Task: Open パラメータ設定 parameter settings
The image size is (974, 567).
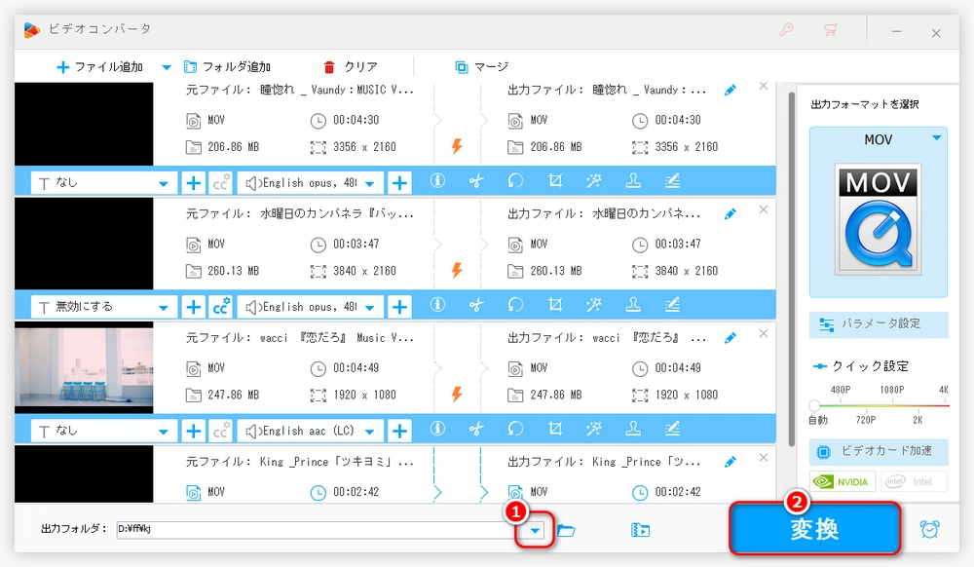Action: click(x=879, y=324)
